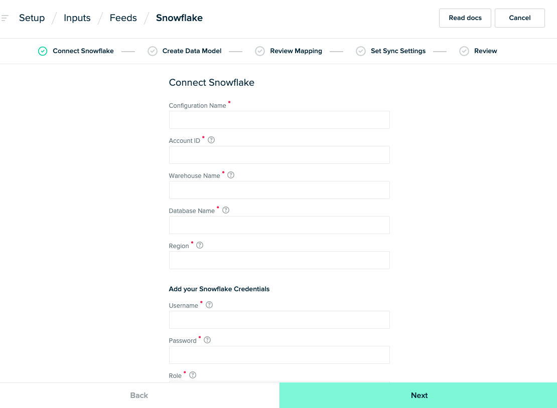Go to the Create Data Model step
The width and height of the screenshot is (557, 408).
click(192, 51)
